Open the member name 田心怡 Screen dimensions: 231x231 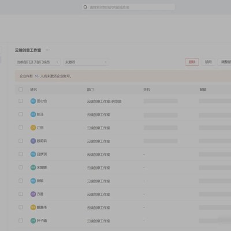coord(42,101)
